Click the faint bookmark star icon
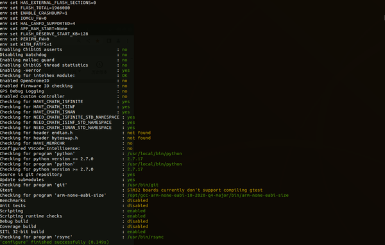The image size is (385, 245). (98, 41)
